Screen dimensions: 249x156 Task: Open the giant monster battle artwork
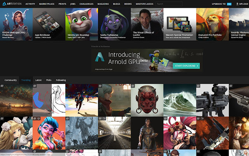click(x=82, y=133)
